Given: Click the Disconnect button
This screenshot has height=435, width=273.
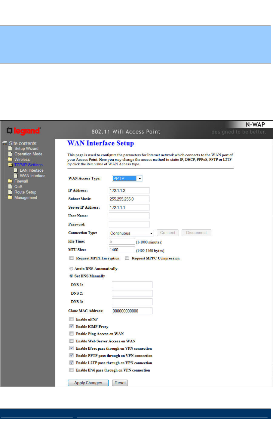Looking at the screenshot, I should tap(196, 233).
